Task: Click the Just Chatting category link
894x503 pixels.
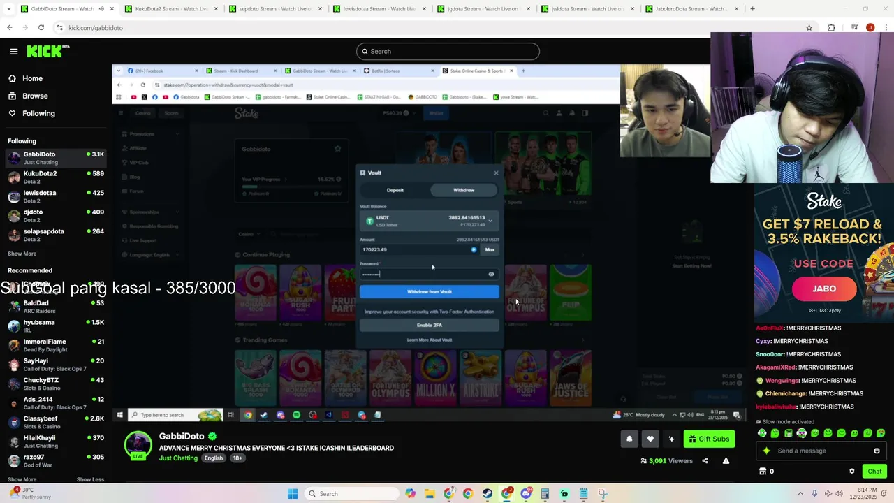Action: coord(178,458)
